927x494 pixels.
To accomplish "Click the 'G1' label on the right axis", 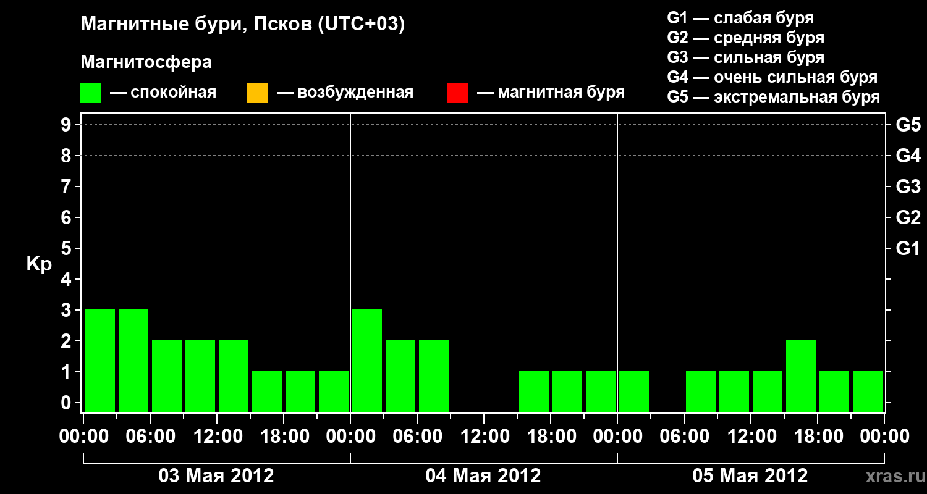I will click(x=908, y=249).
